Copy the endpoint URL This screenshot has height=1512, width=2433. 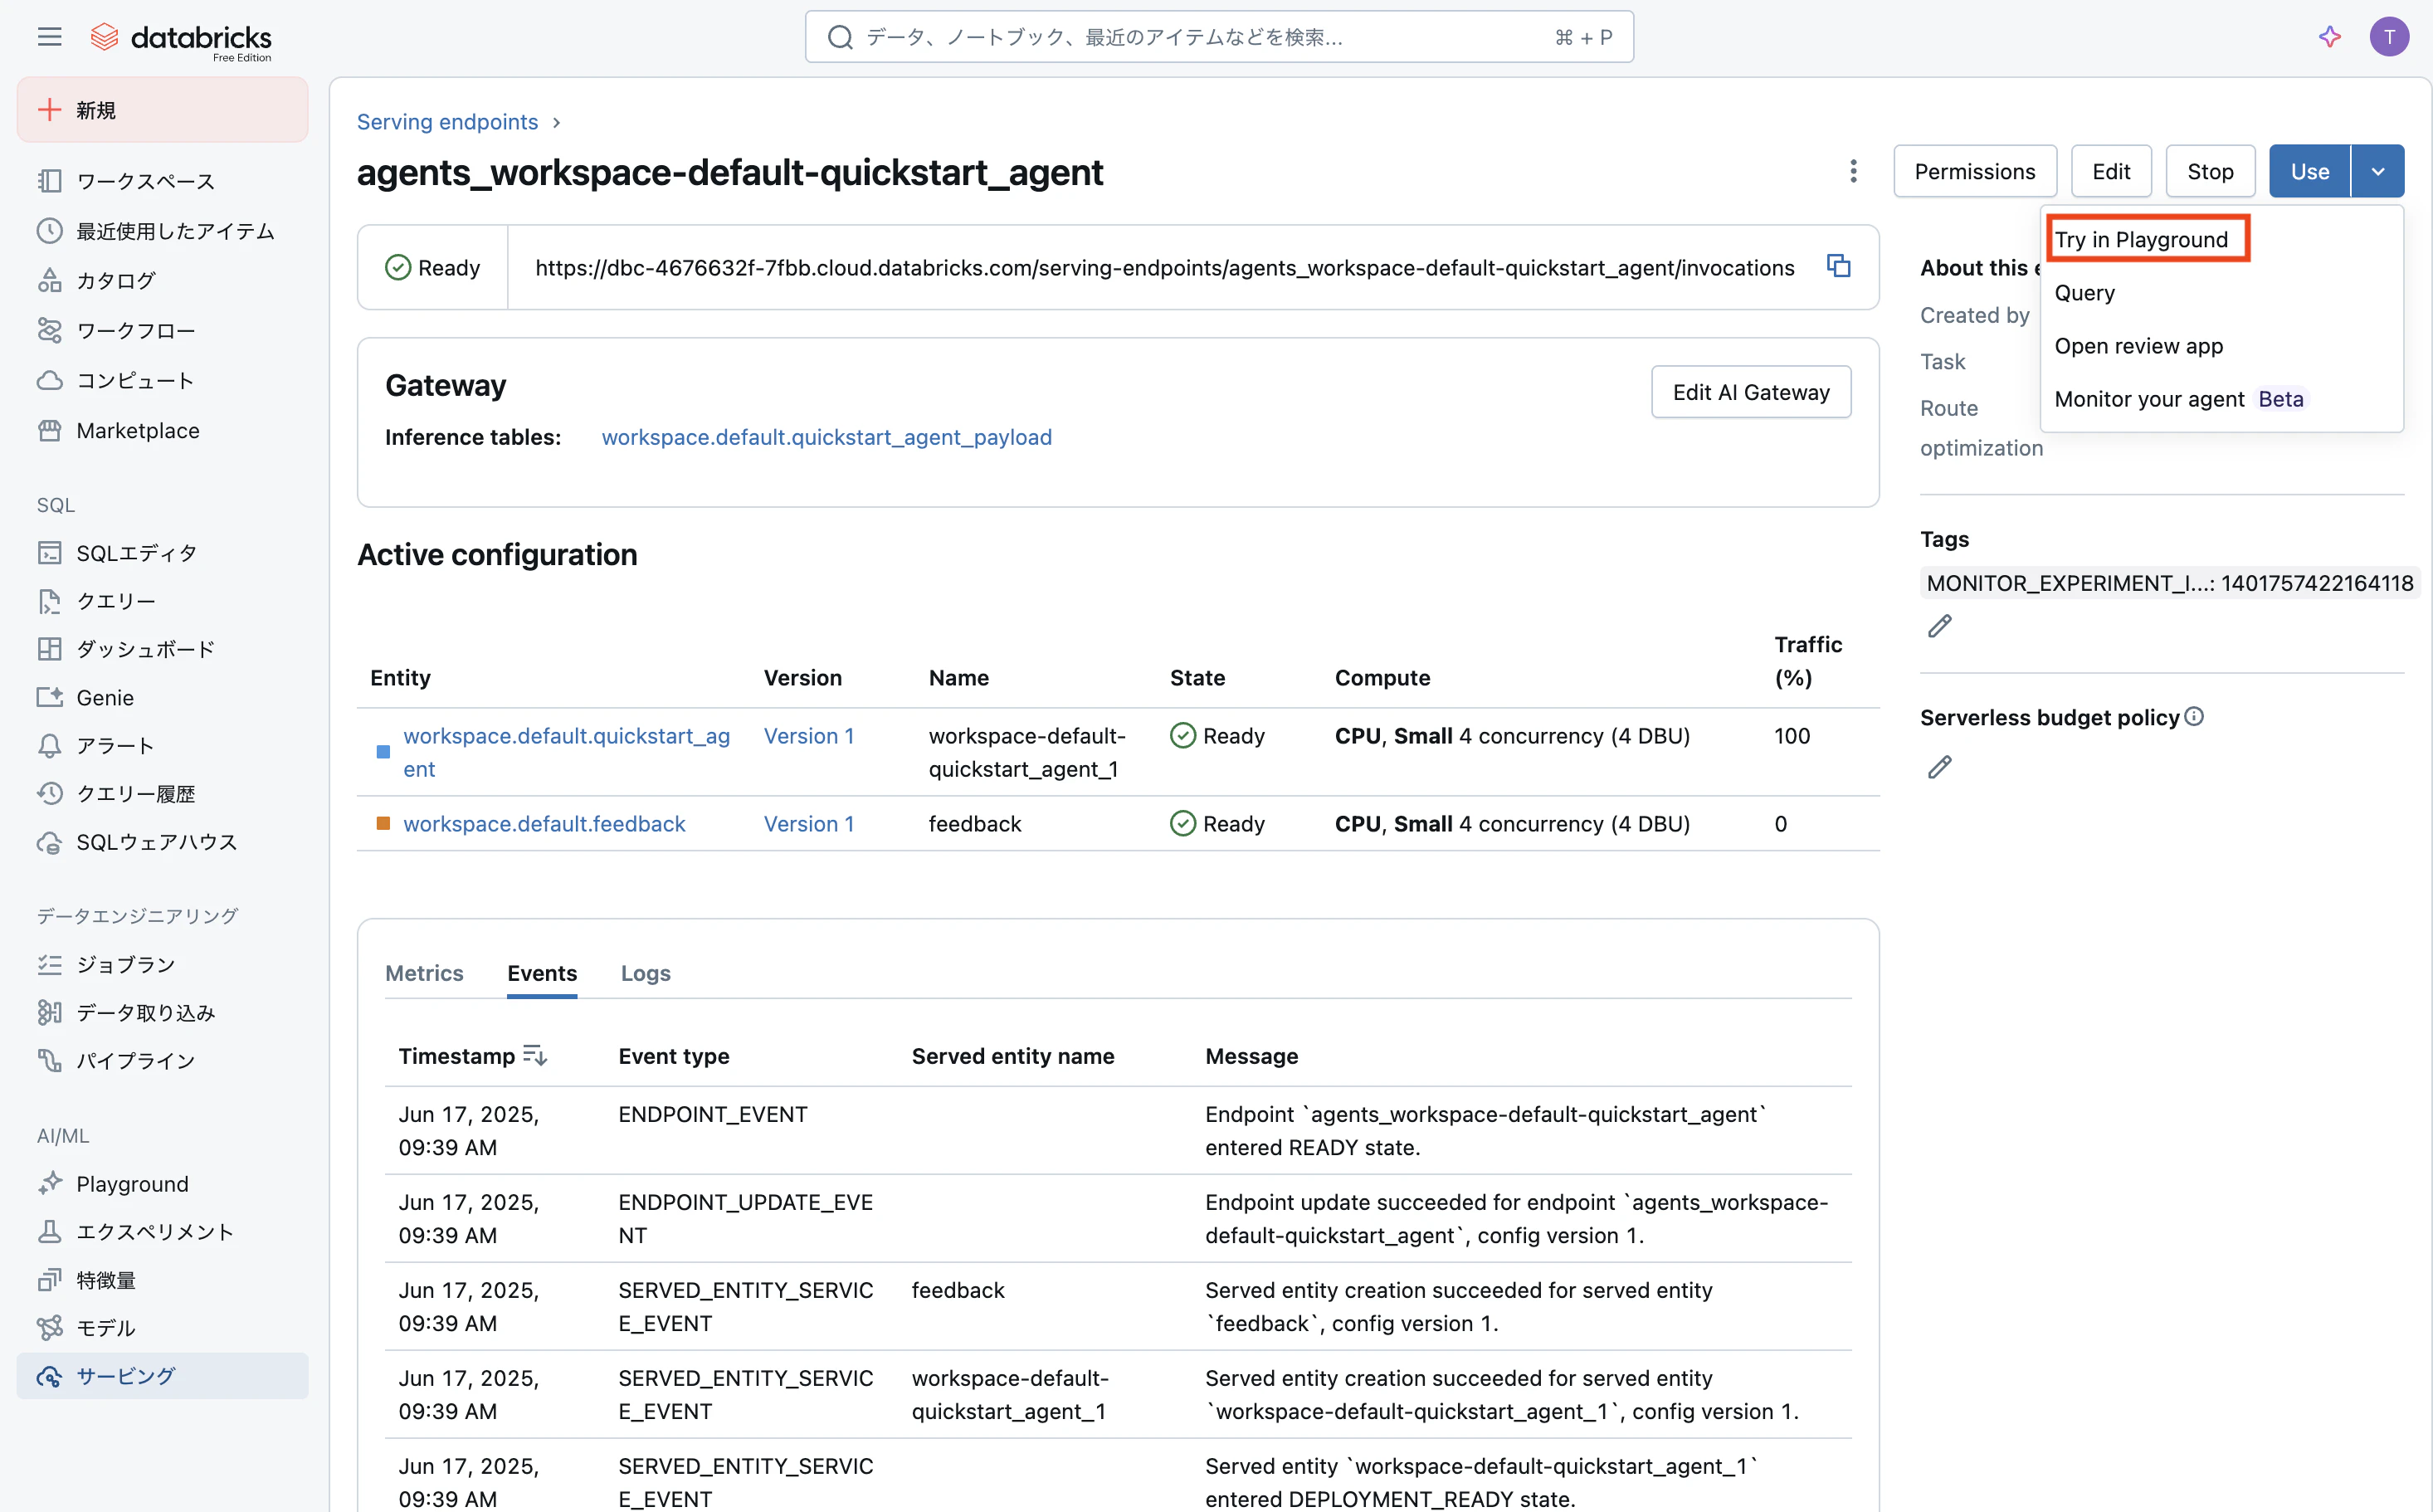[x=1838, y=266]
